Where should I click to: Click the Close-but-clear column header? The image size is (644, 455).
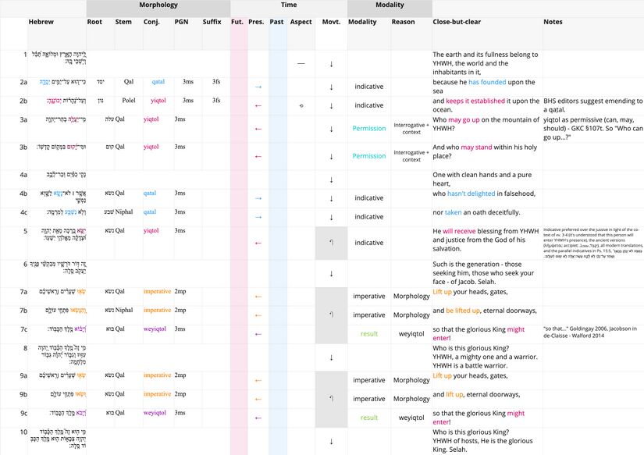click(x=456, y=22)
